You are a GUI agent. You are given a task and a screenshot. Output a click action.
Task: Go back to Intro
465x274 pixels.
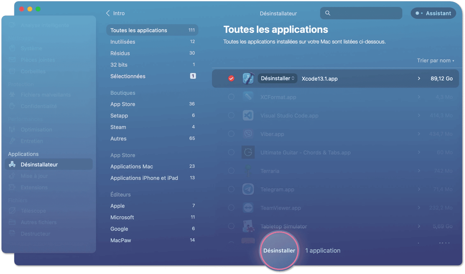coord(115,13)
